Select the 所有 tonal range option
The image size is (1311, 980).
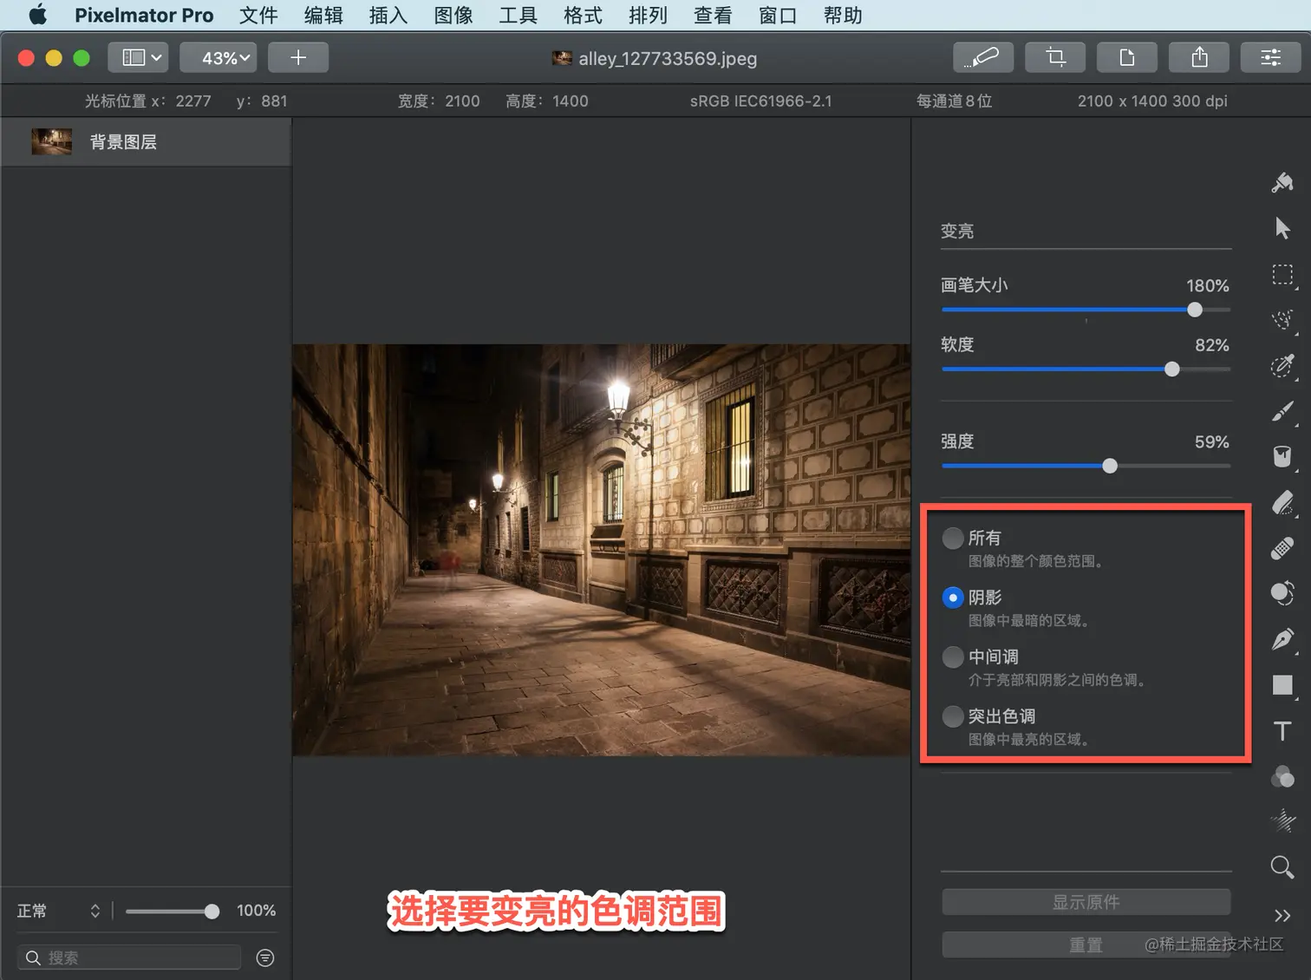coord(953,538)
